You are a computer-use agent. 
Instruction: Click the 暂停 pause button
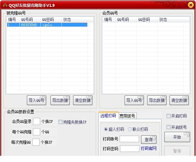pos(177,151)
